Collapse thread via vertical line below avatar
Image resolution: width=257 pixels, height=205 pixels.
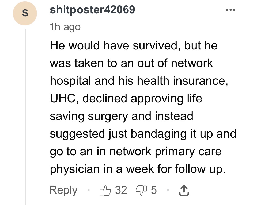25,117
